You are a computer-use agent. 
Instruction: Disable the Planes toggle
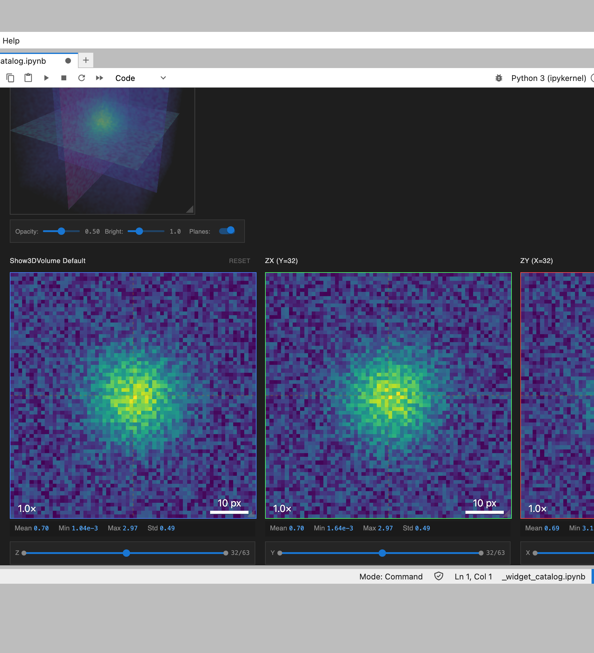(x=226, y=230)
